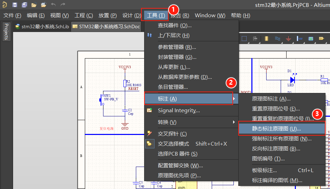The height and width of the screenshot is (189, 330).
Task: Choose 原理图标注 (A)... submenu item
Action: (282, 99)
